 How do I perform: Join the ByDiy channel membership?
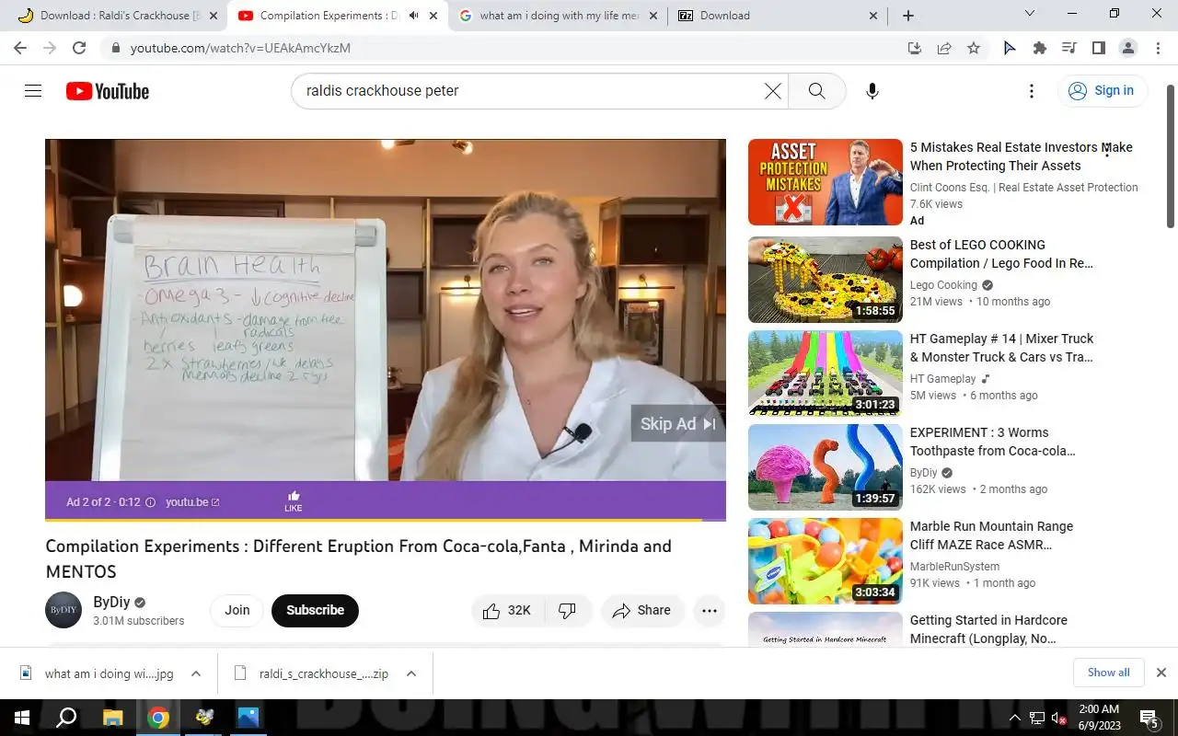(237, 610)
